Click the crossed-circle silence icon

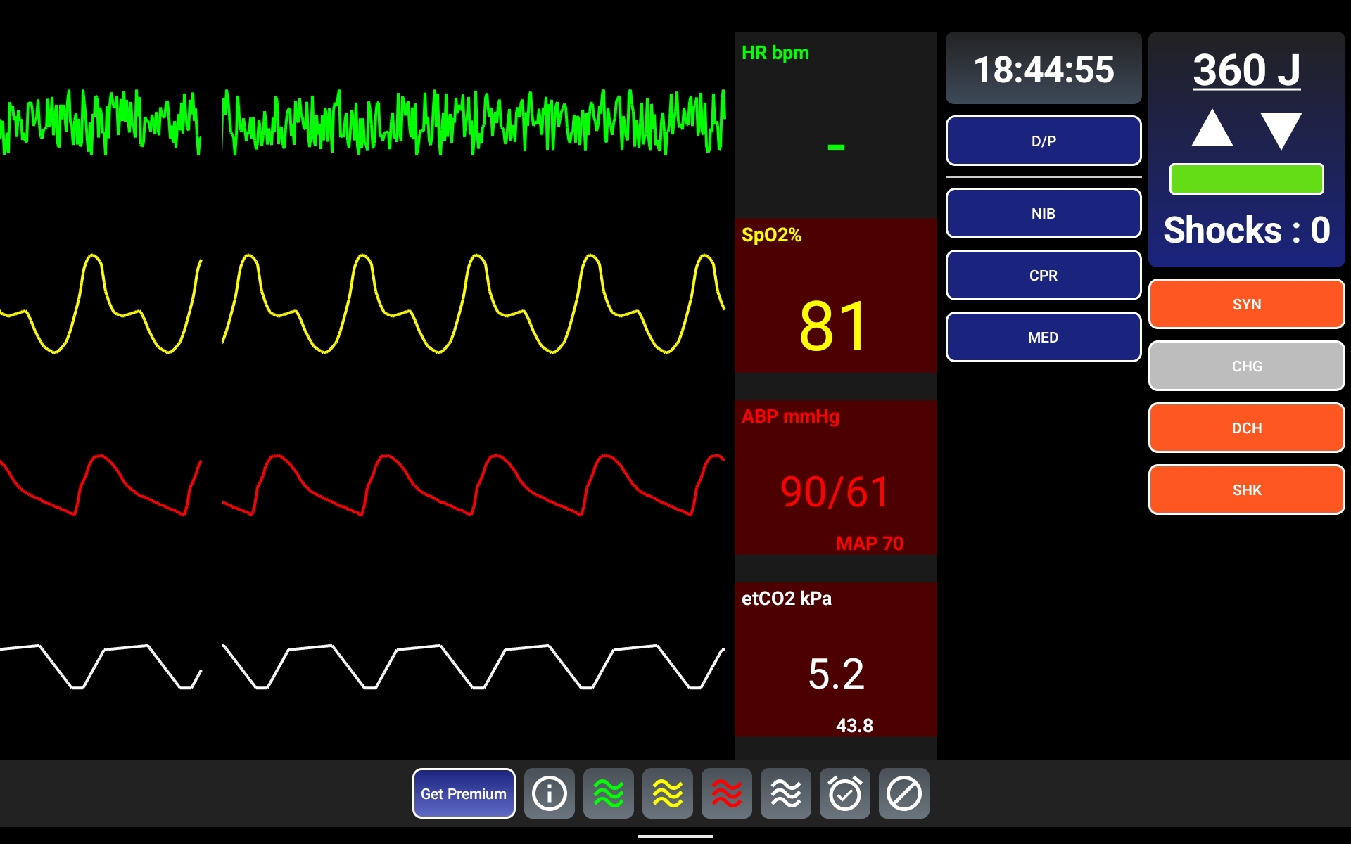[x=903, y=793]
